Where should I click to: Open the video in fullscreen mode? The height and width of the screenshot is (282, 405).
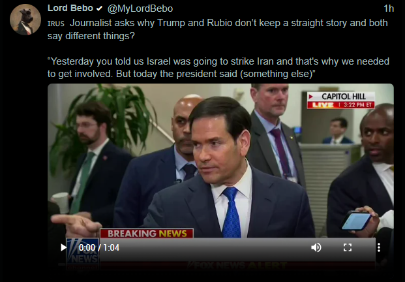pos(348,247)
